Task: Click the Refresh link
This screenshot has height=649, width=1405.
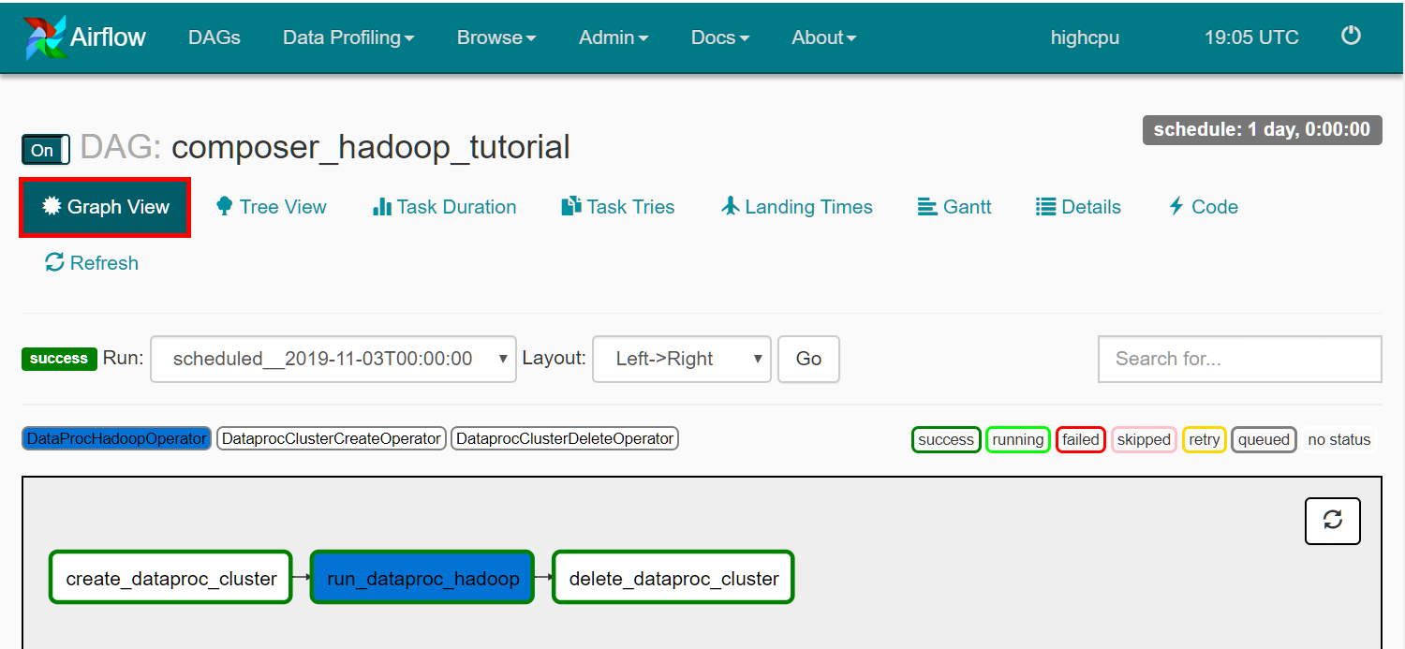Action: (x=92, y=263)
